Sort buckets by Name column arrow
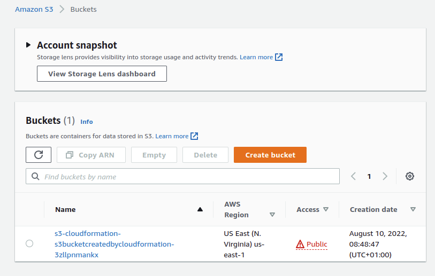 [200, 209]
